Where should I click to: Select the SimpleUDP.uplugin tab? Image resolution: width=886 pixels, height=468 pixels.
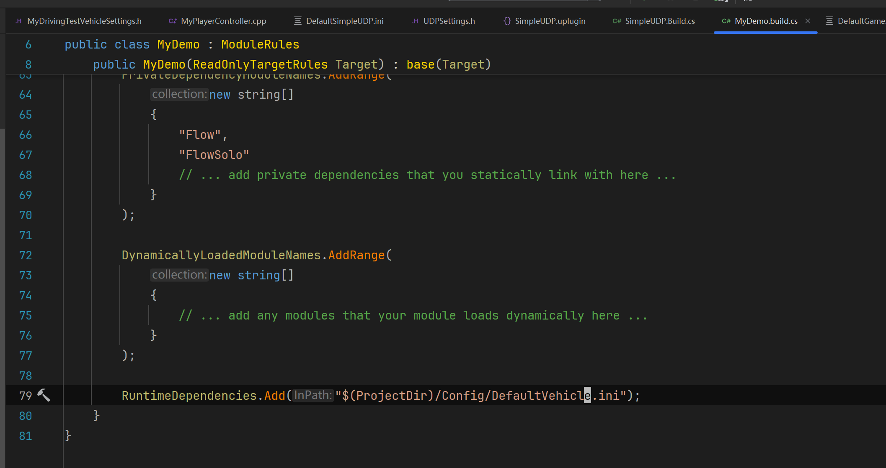pyautogui.click(x=550, y=21)
